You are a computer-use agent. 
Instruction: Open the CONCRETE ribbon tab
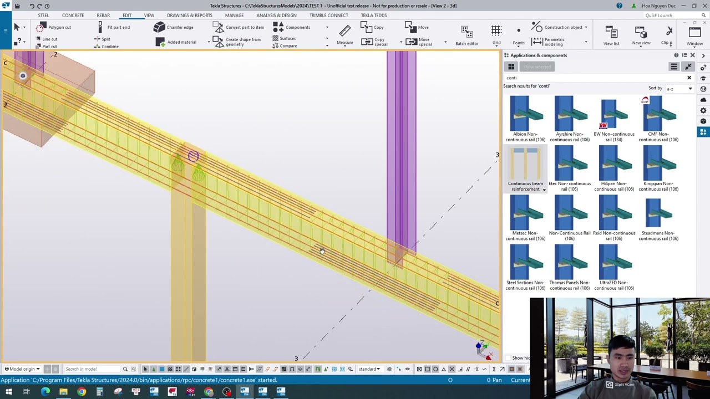pos(73,16)
